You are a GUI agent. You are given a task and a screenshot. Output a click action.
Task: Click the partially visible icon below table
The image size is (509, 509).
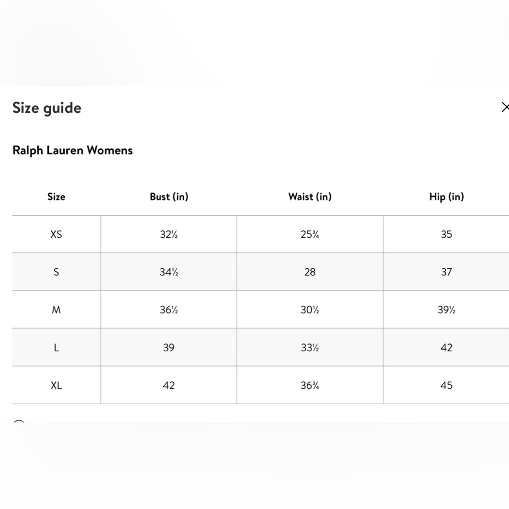[19, 421]
